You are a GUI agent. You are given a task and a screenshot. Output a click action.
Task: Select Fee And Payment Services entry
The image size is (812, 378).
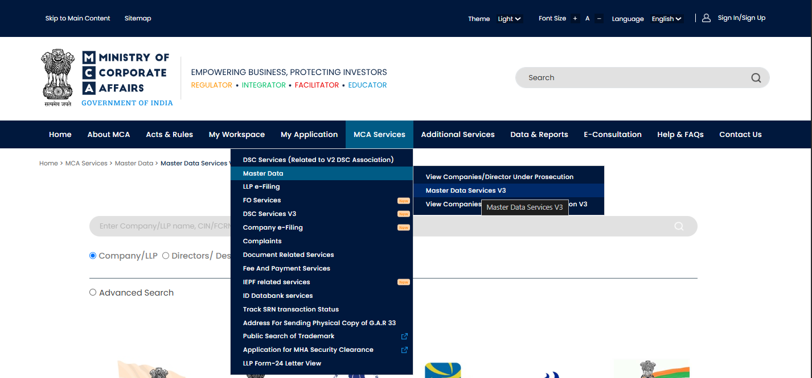322,268
